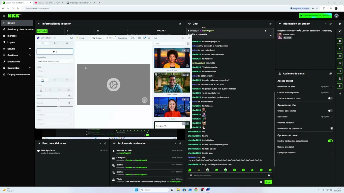Disable Mostrar cantidad de espectadores
344x193 pixels.
coord(330,141)
